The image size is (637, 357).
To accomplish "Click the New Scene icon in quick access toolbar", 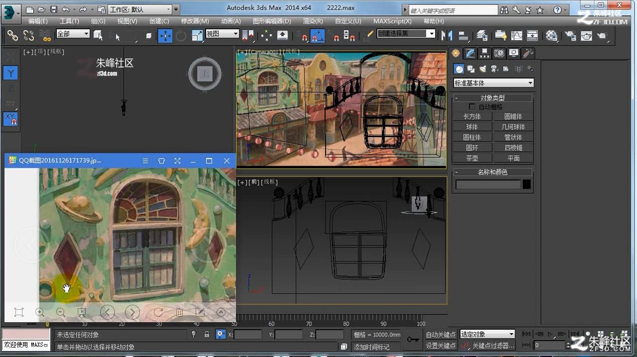I will (30, 9).
